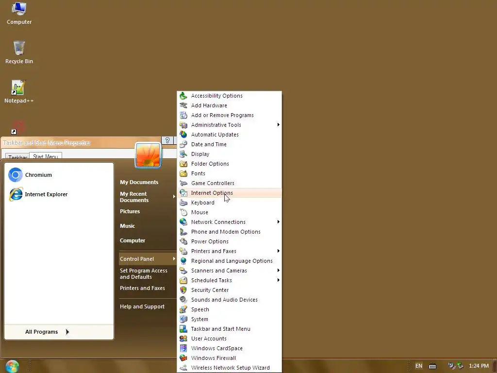This screenshot has width=497, height=373.
Task: Click the Regional and Language Options globe icon
Action: click(x=183, y=261)
